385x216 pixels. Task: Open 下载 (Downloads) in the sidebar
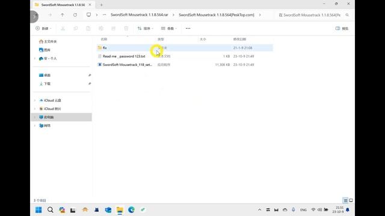tap(45, 84)
